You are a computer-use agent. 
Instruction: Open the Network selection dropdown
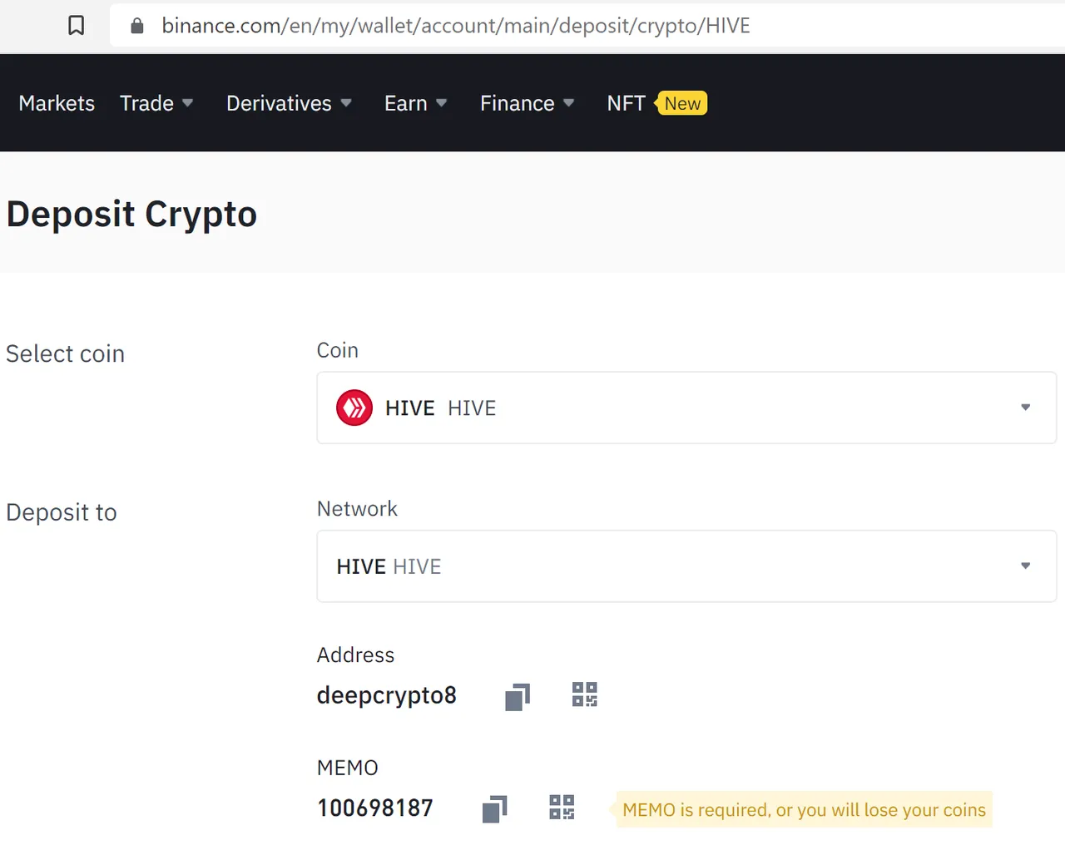686,566
